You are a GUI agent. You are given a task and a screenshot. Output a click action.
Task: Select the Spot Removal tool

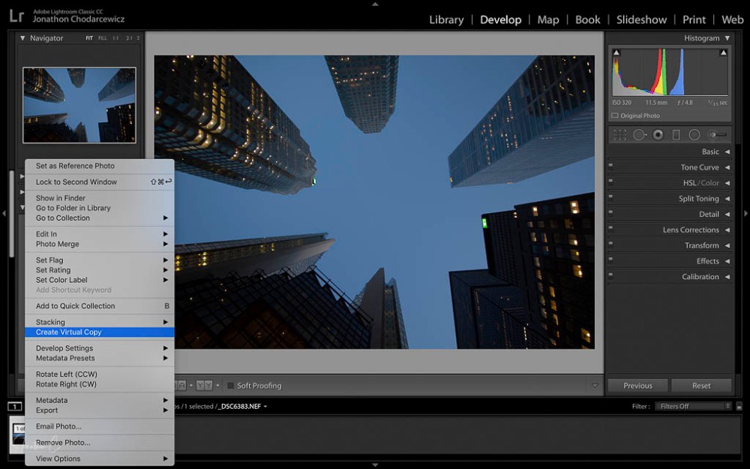click(639, 134)
